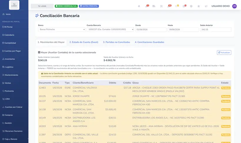The height and width of the screenshot is (143, 241).
Task: Open the calendar icon with red badge
Action: tap(184, 6)
